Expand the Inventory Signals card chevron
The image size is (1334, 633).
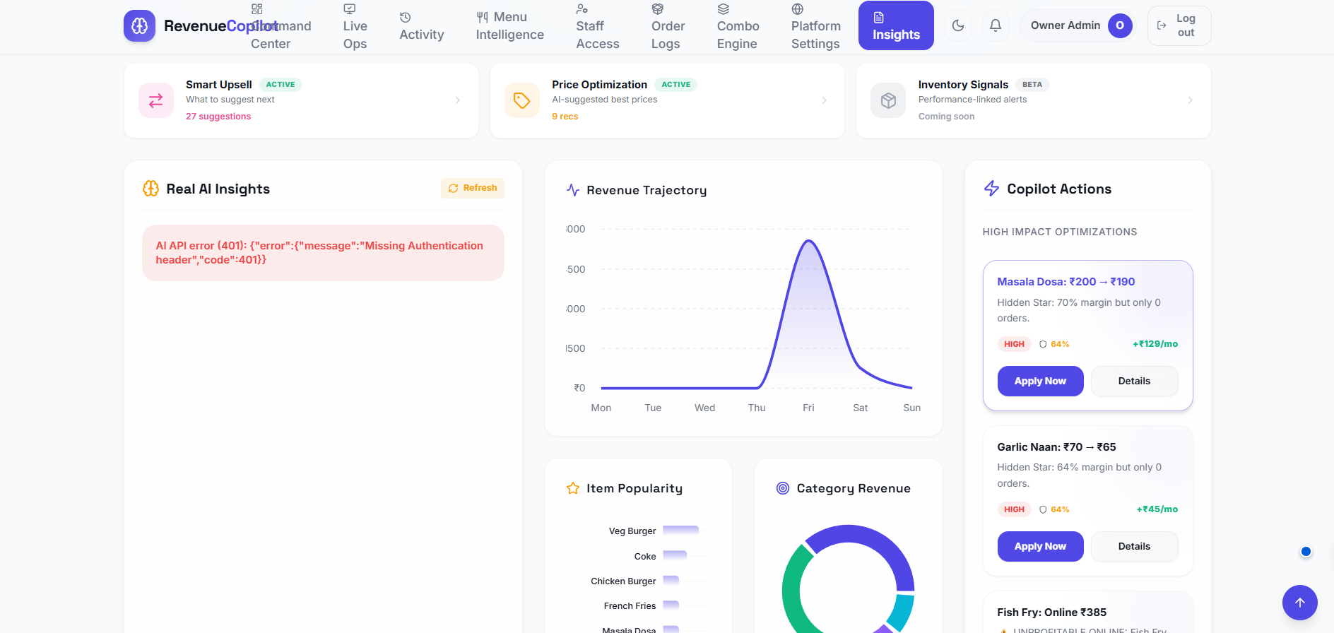[x=1190, y=100]
